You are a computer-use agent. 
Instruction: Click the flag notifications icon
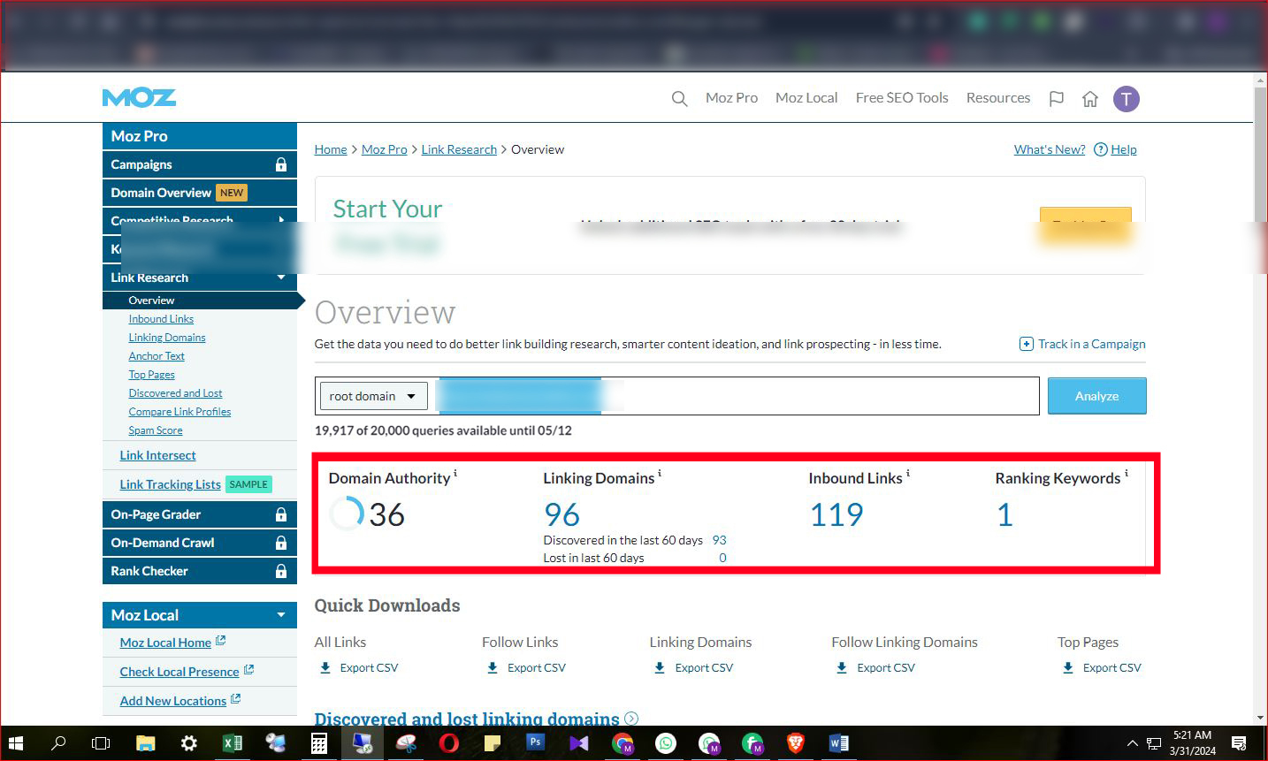click(x=1056, y=99)
